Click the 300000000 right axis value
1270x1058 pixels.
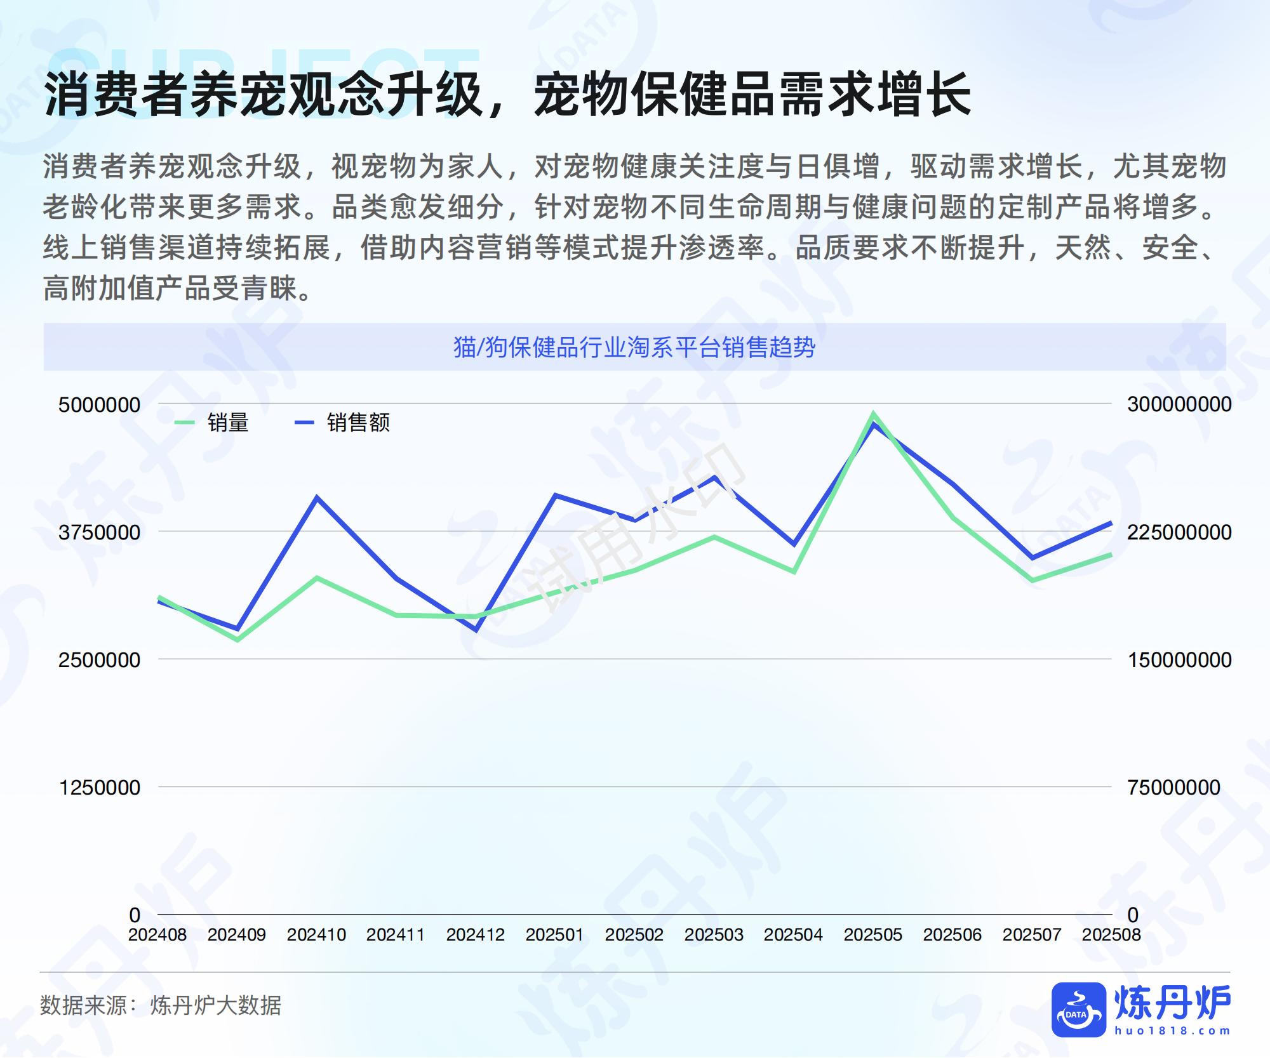(x=1179, y=404)
